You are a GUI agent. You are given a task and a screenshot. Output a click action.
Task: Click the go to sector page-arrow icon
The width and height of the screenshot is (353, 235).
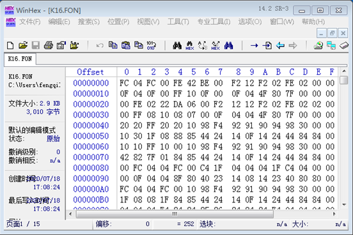[x=267, y=45]
